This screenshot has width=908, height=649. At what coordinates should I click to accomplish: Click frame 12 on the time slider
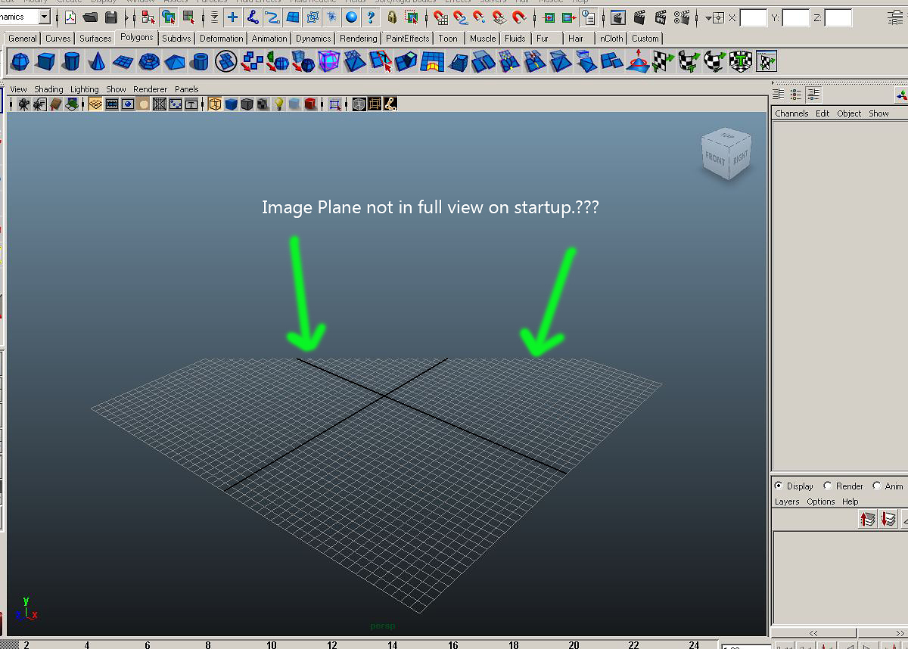pos(331,644)
